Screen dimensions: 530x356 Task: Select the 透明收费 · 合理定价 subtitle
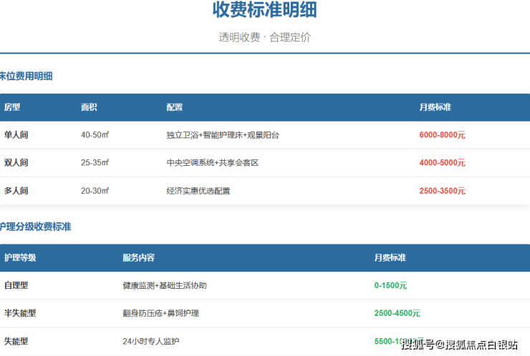264,37
